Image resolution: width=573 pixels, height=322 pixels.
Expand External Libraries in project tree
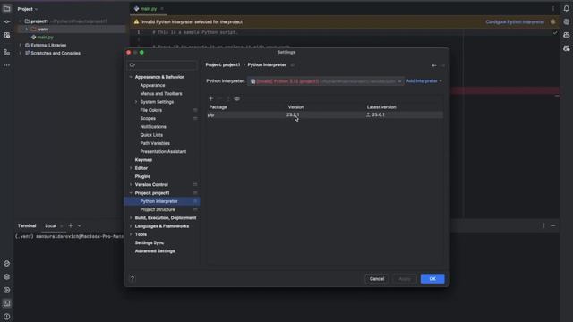point(21,45)
